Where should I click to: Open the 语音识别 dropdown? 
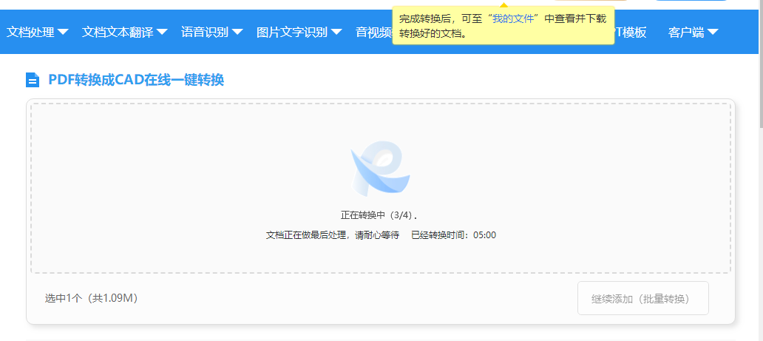point(211,33)
